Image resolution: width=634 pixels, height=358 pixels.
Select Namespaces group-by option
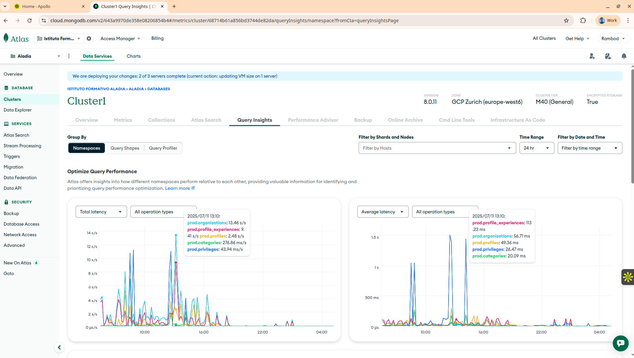87,148
